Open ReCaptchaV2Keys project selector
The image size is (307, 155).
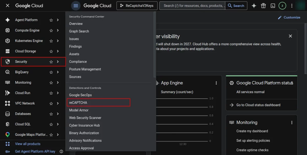(x=137, y=6)
